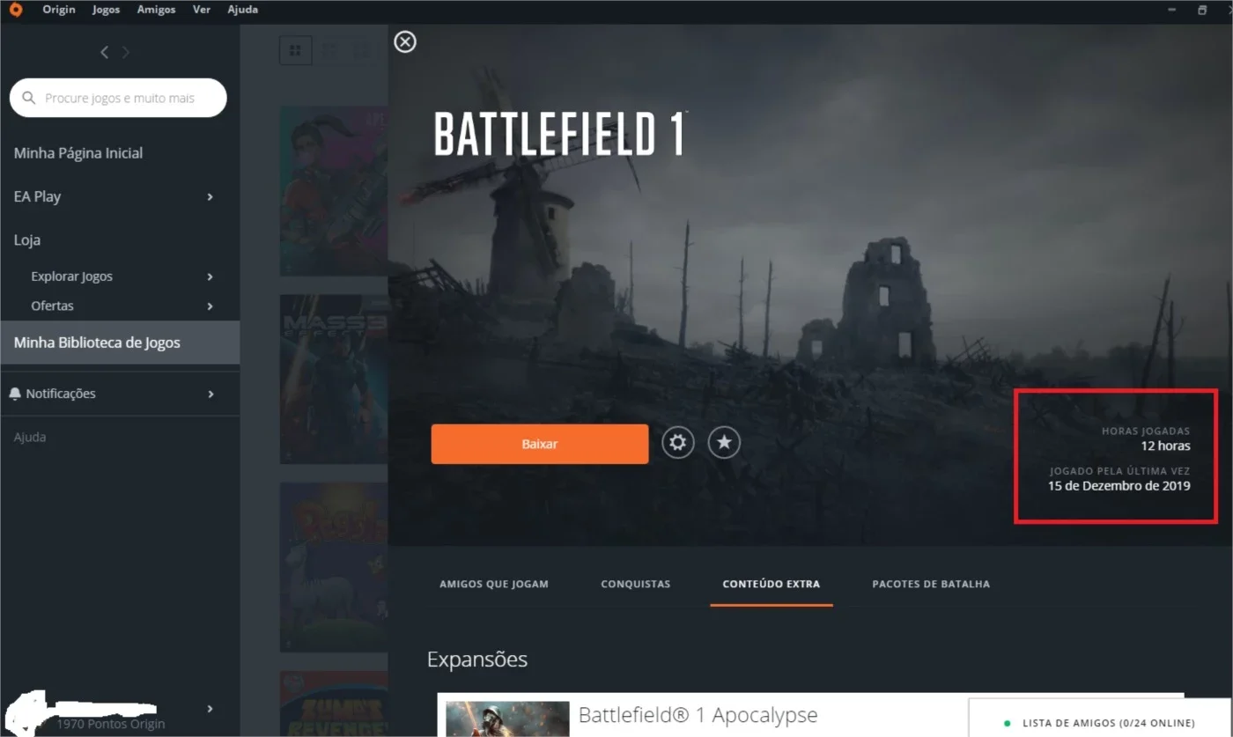Click the Ajuda link in sidebar

pyautogui.click(x=30, y=437)
